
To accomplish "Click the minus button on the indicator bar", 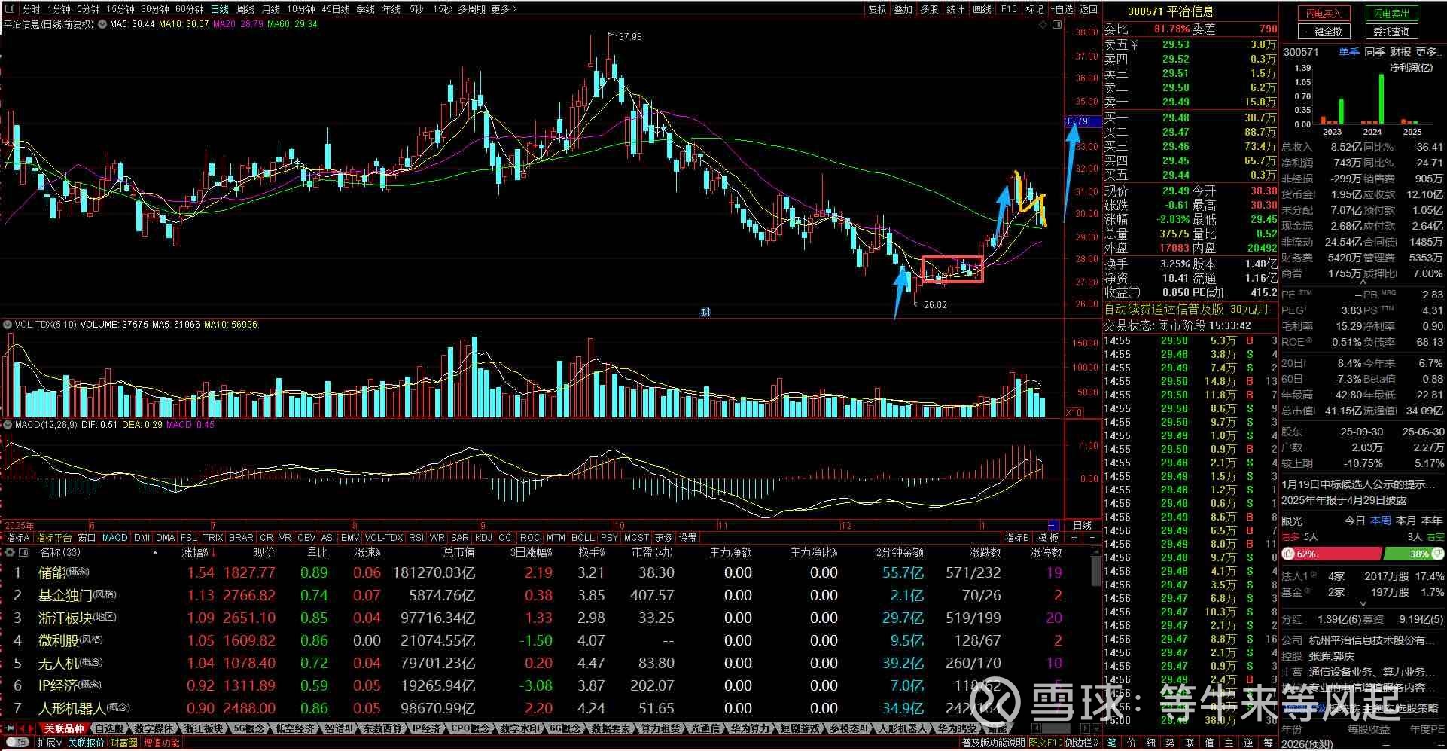I will tap(1092, 538).
